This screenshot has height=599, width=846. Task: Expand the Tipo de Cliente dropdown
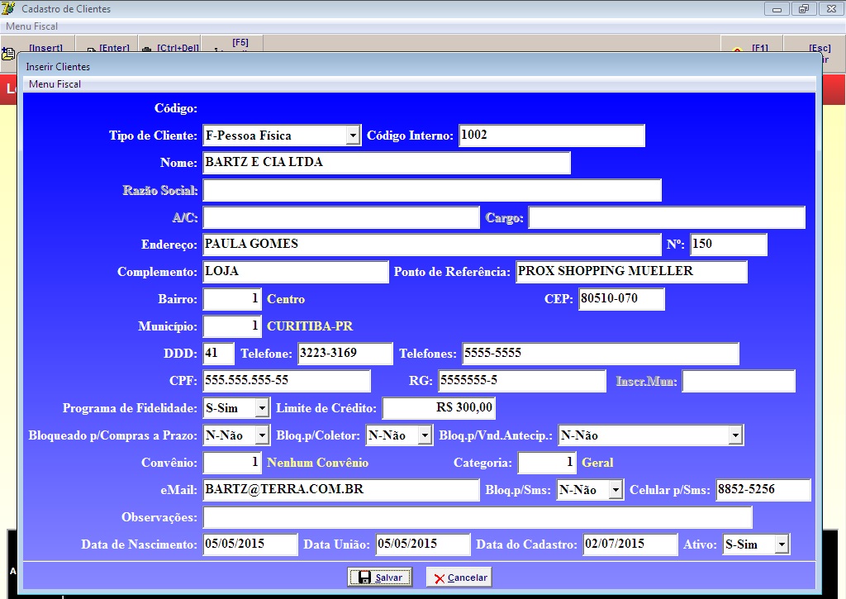[353, 135]
